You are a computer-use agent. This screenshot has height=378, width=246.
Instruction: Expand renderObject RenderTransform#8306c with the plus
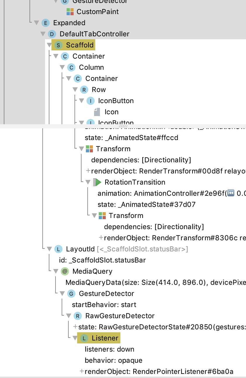click(x=101, y=238)
